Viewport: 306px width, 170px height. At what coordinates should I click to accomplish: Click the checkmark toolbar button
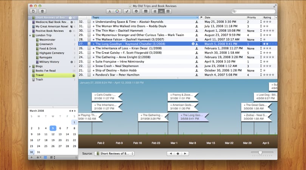point(127,11)
